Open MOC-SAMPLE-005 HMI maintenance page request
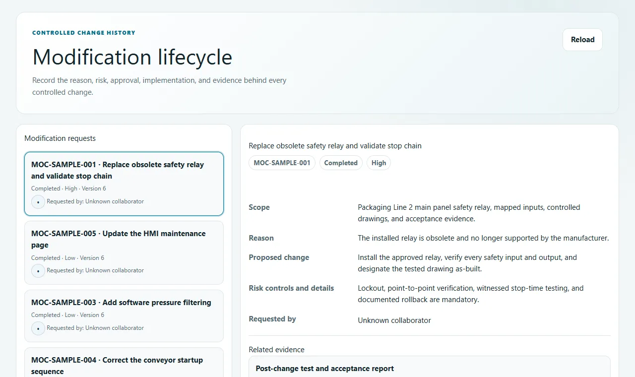Screen dimensions: 635x377 (x=124, y=253)
